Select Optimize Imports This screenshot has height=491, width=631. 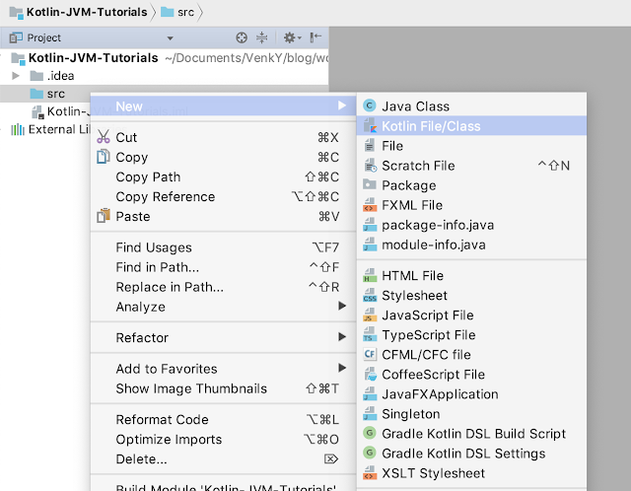pos(224,439)
